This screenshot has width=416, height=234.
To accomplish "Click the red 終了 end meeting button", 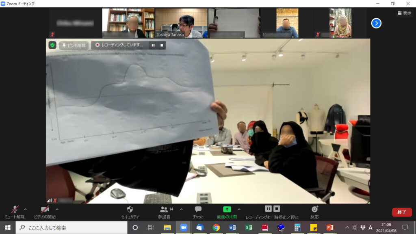I will pos(401,212).
